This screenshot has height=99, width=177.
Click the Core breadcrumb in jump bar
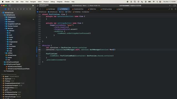pyautogui.click(x=61, y=12)
